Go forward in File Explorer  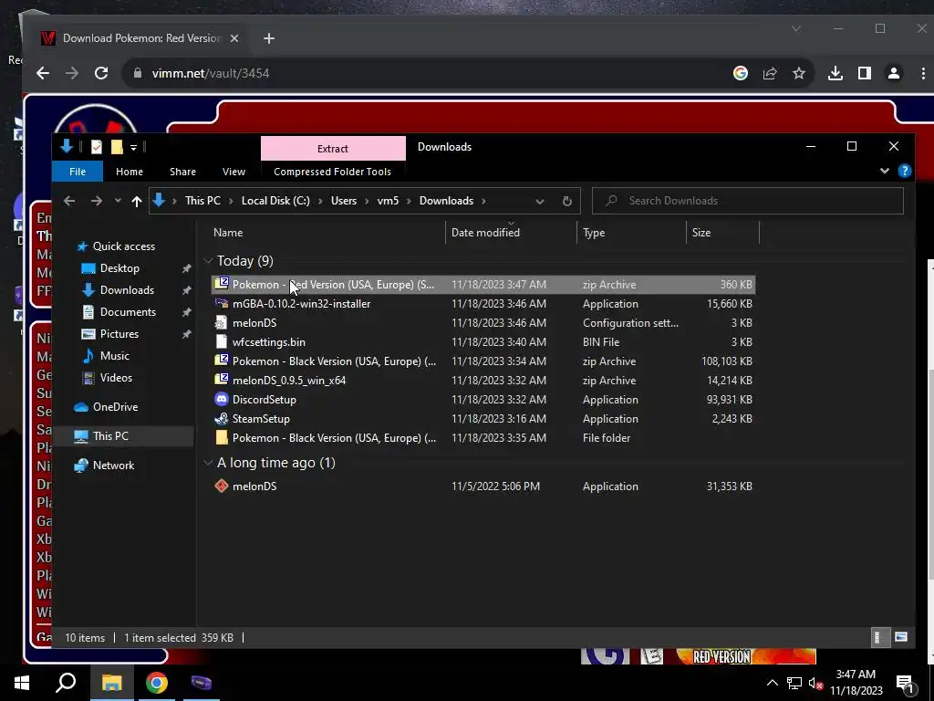96,201
